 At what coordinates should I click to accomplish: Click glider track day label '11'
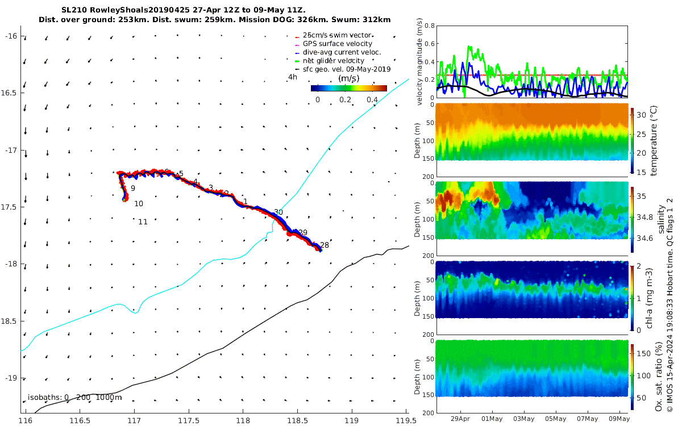(143, 222)
